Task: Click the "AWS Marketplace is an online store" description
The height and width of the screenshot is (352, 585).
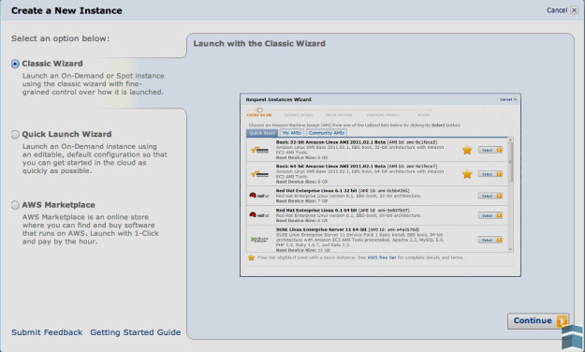Action: (90, 229)
